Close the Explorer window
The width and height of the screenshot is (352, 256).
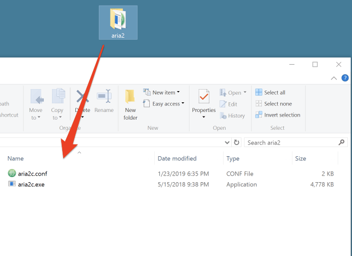[x=339, y=65]
